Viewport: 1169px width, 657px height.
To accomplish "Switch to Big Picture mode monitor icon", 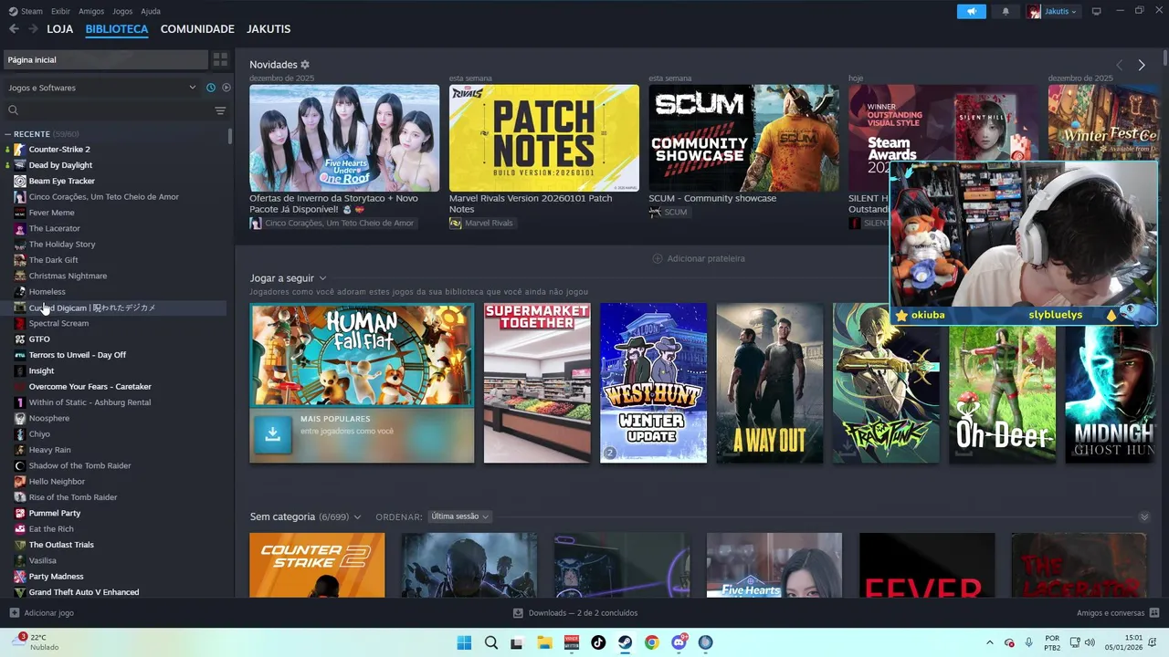I will pyautogui.click(x=1096, y=11).
